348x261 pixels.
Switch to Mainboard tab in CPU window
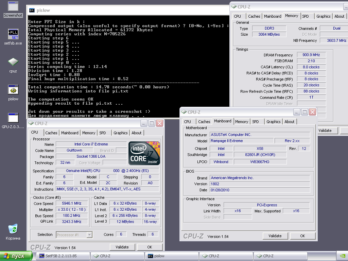pos(70,133)
